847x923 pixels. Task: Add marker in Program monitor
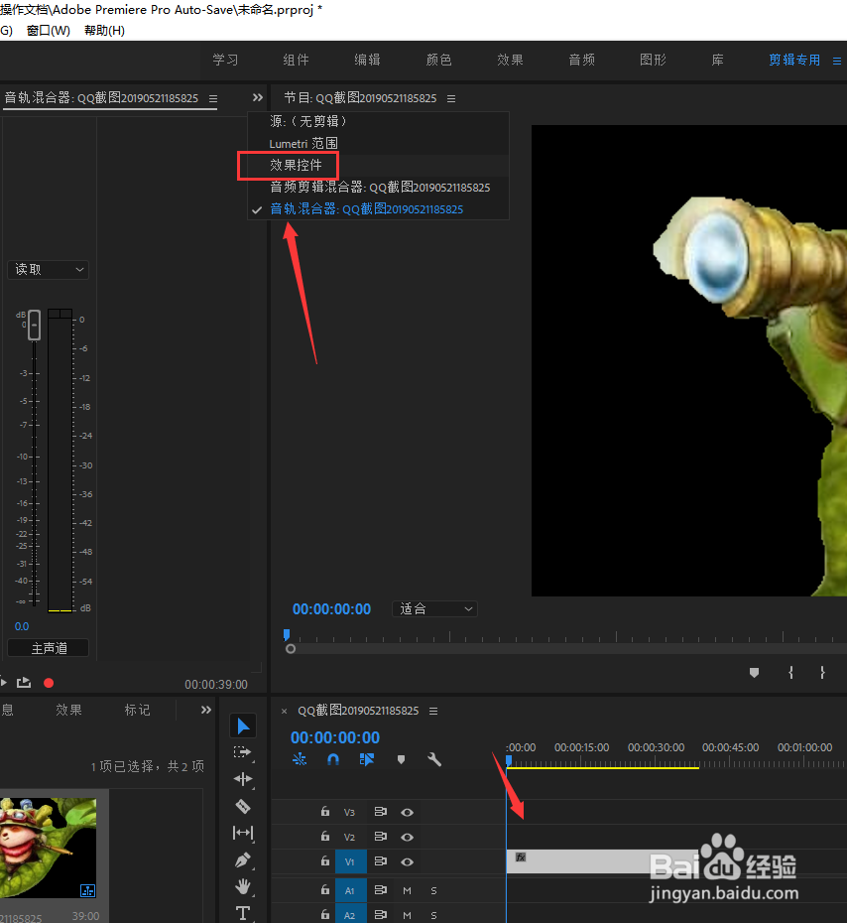coord(754,672)
